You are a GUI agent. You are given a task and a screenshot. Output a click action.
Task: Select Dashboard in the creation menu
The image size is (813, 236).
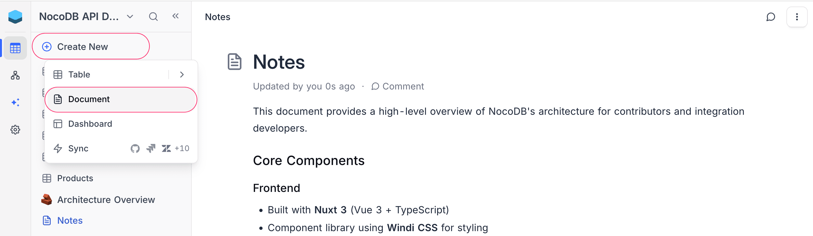point(90,124)
